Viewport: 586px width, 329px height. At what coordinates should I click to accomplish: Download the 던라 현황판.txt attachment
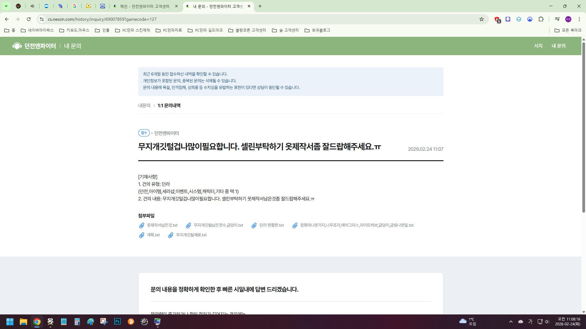(x=271, y=225)
